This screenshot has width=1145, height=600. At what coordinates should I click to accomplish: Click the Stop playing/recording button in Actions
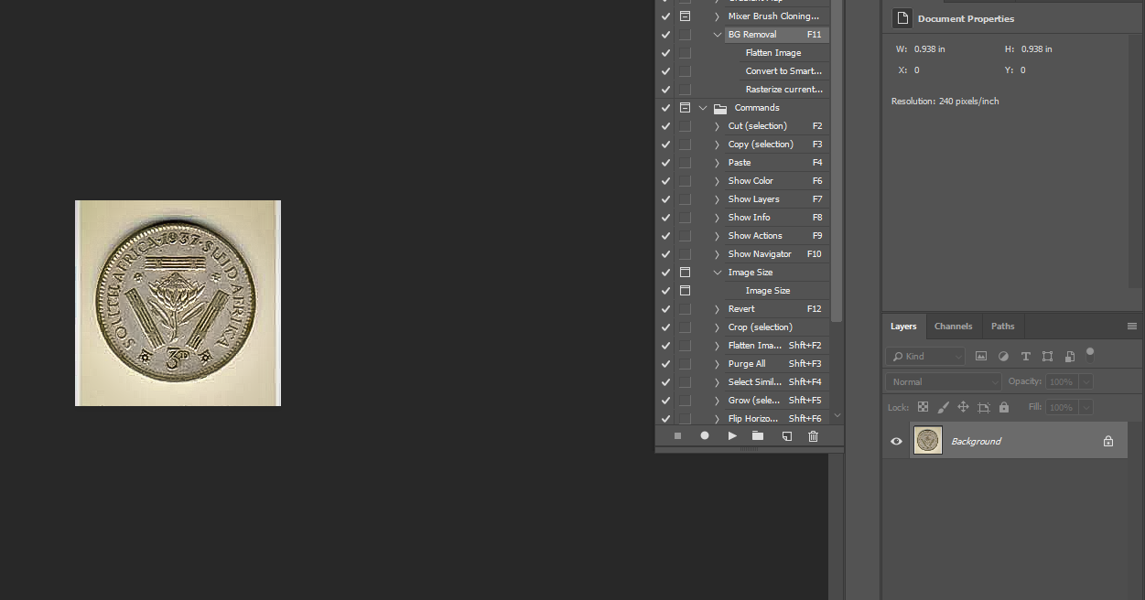[677, 436]
